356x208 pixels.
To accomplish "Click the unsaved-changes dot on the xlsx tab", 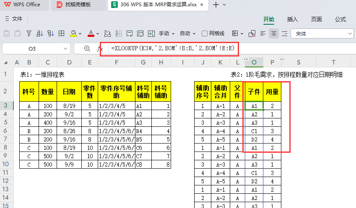I will click(202, 5).
